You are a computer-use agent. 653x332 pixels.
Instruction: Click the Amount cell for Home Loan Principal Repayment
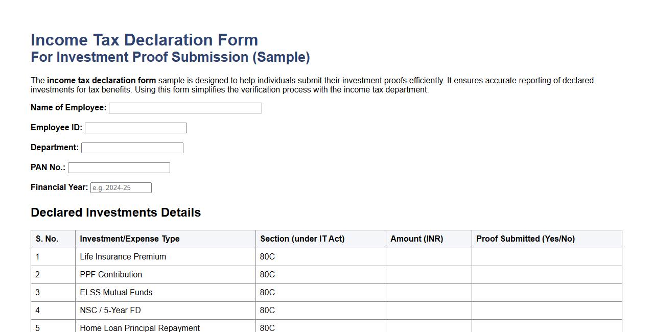click(x=428, y=328)
